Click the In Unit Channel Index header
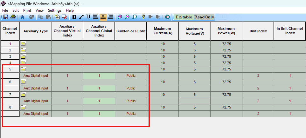Viewport: 306px width, 138px height. tap(290, 31)
